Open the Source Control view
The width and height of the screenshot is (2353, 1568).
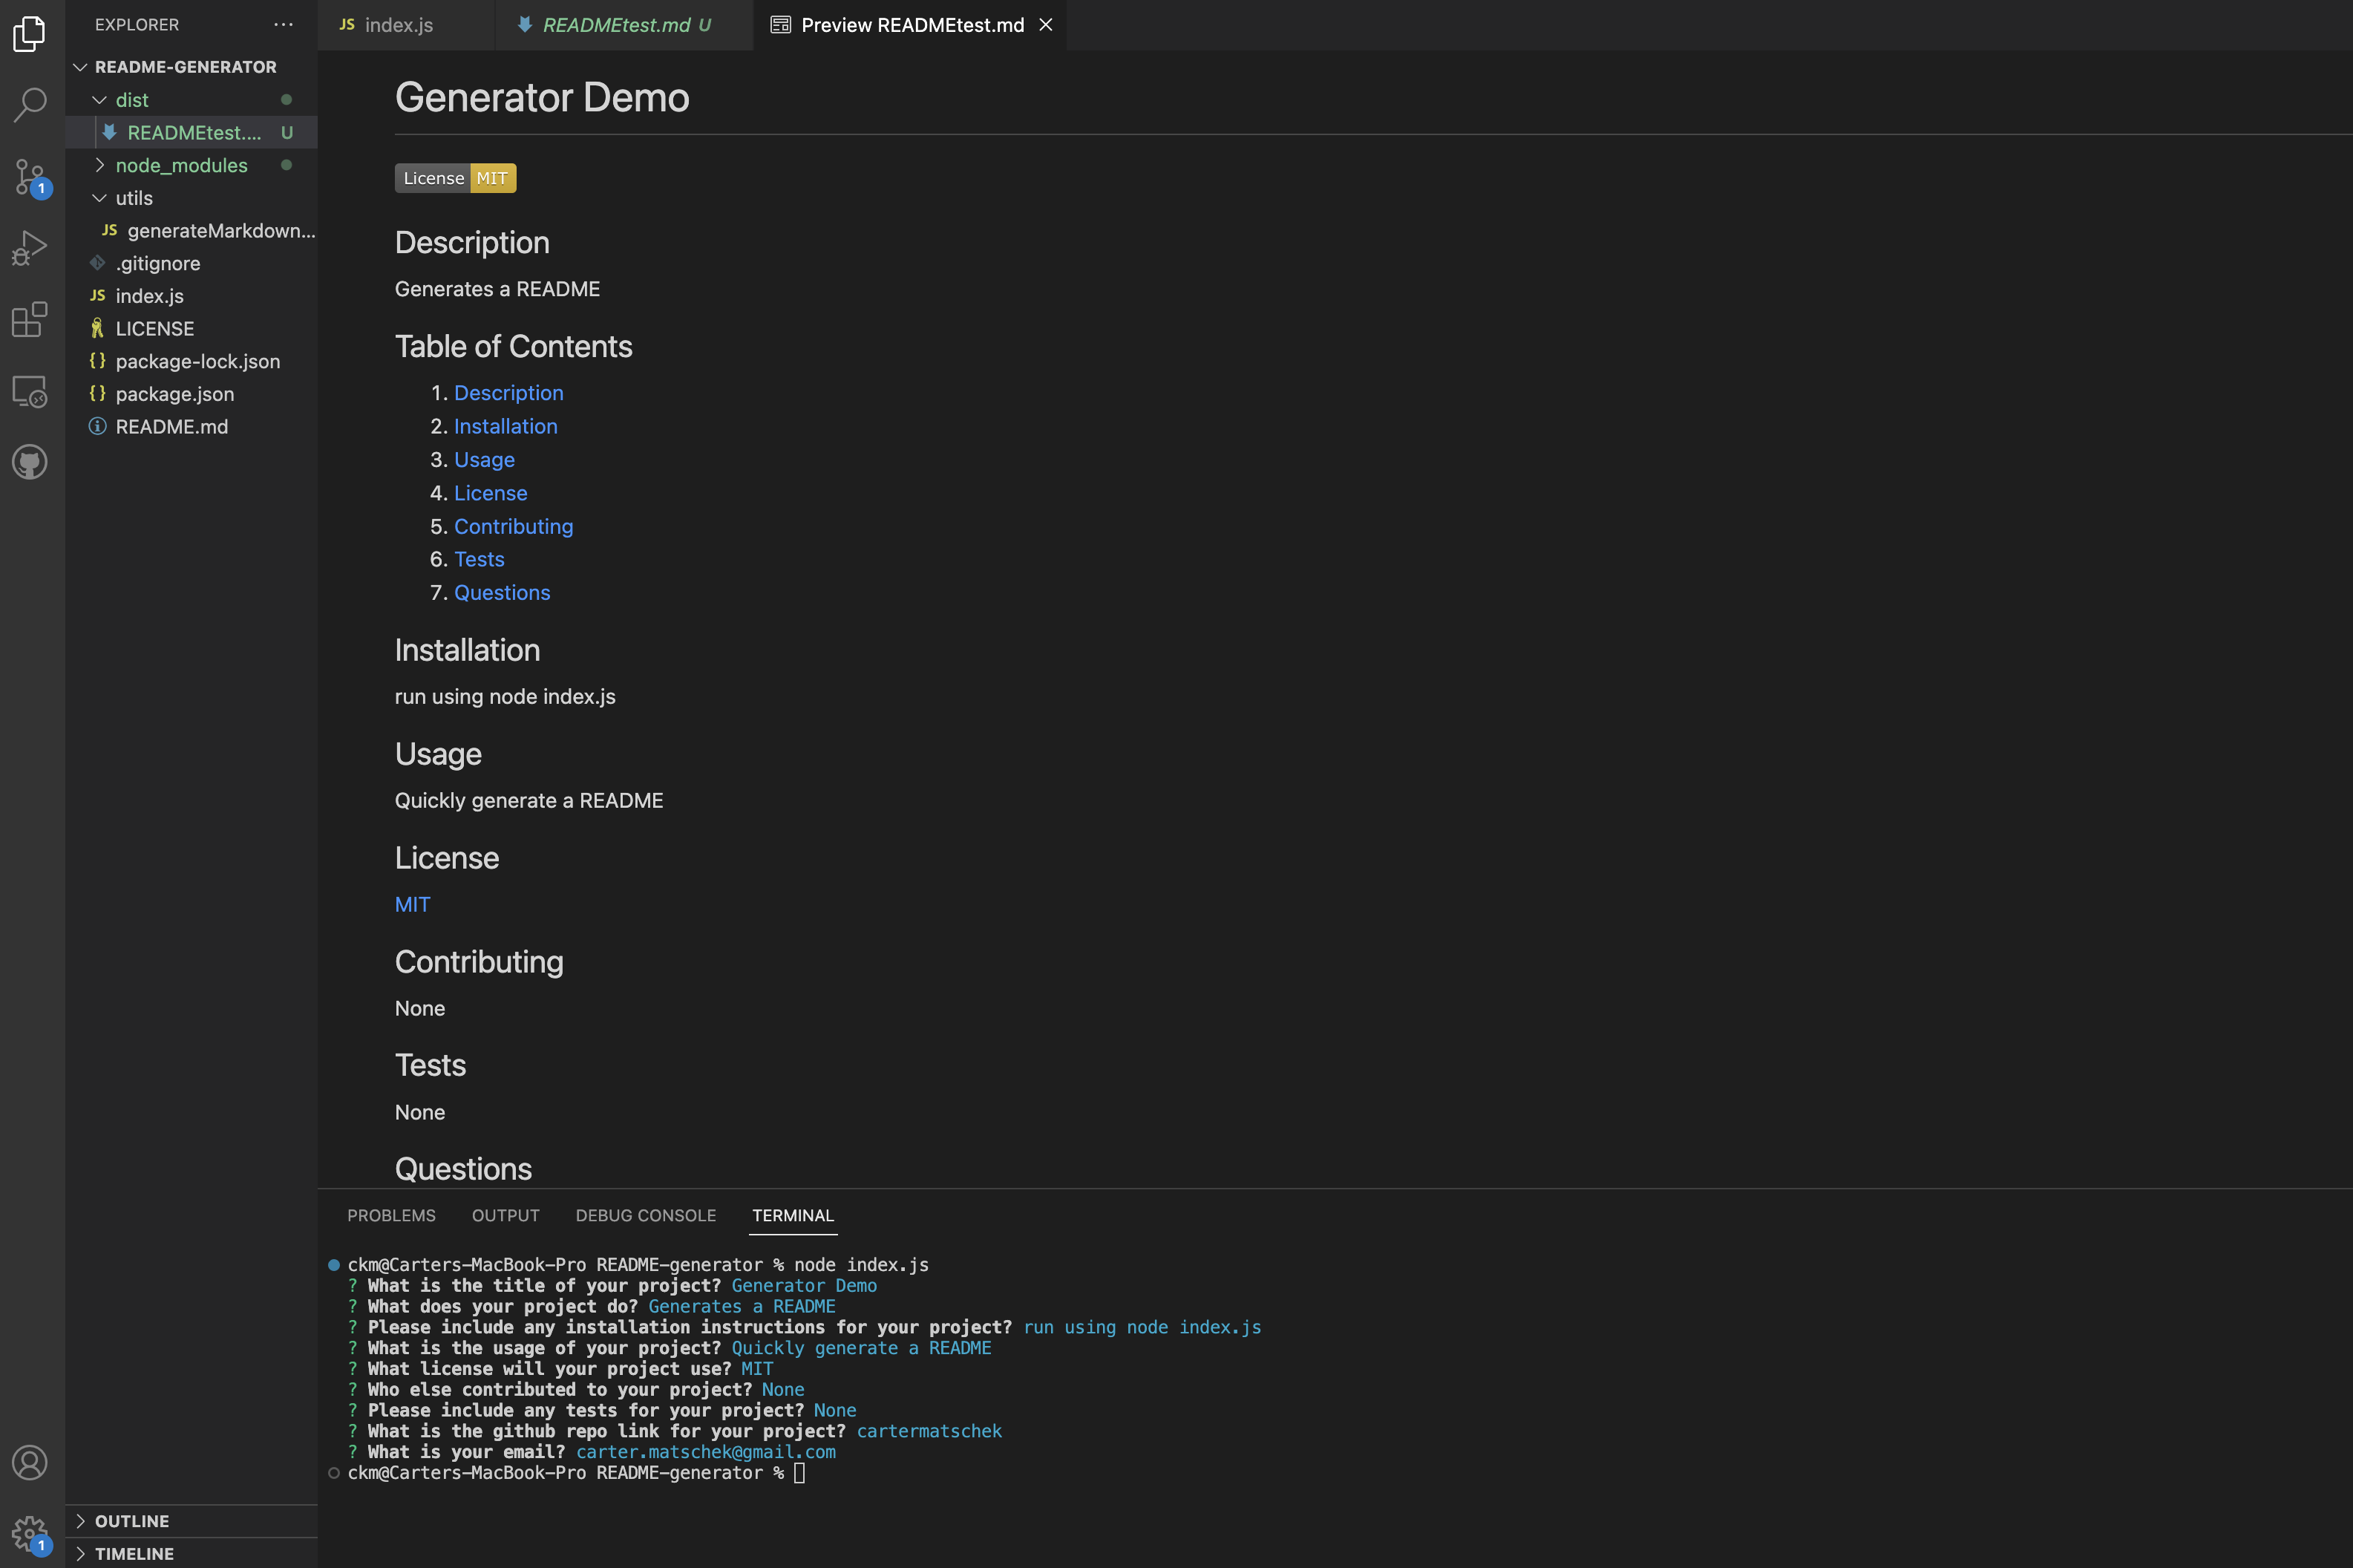29,176
